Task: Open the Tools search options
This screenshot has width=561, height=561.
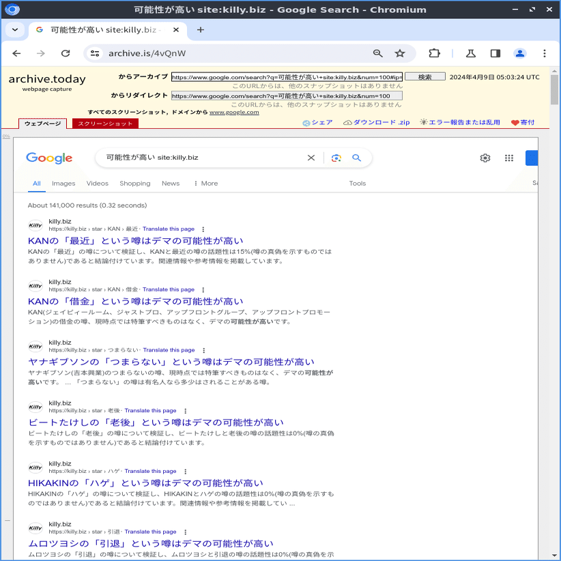Action: pyautogui.click(x=358, y=184)
